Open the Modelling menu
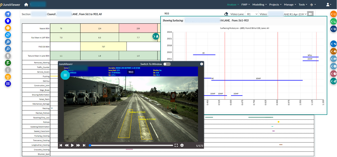 point(259,5)
